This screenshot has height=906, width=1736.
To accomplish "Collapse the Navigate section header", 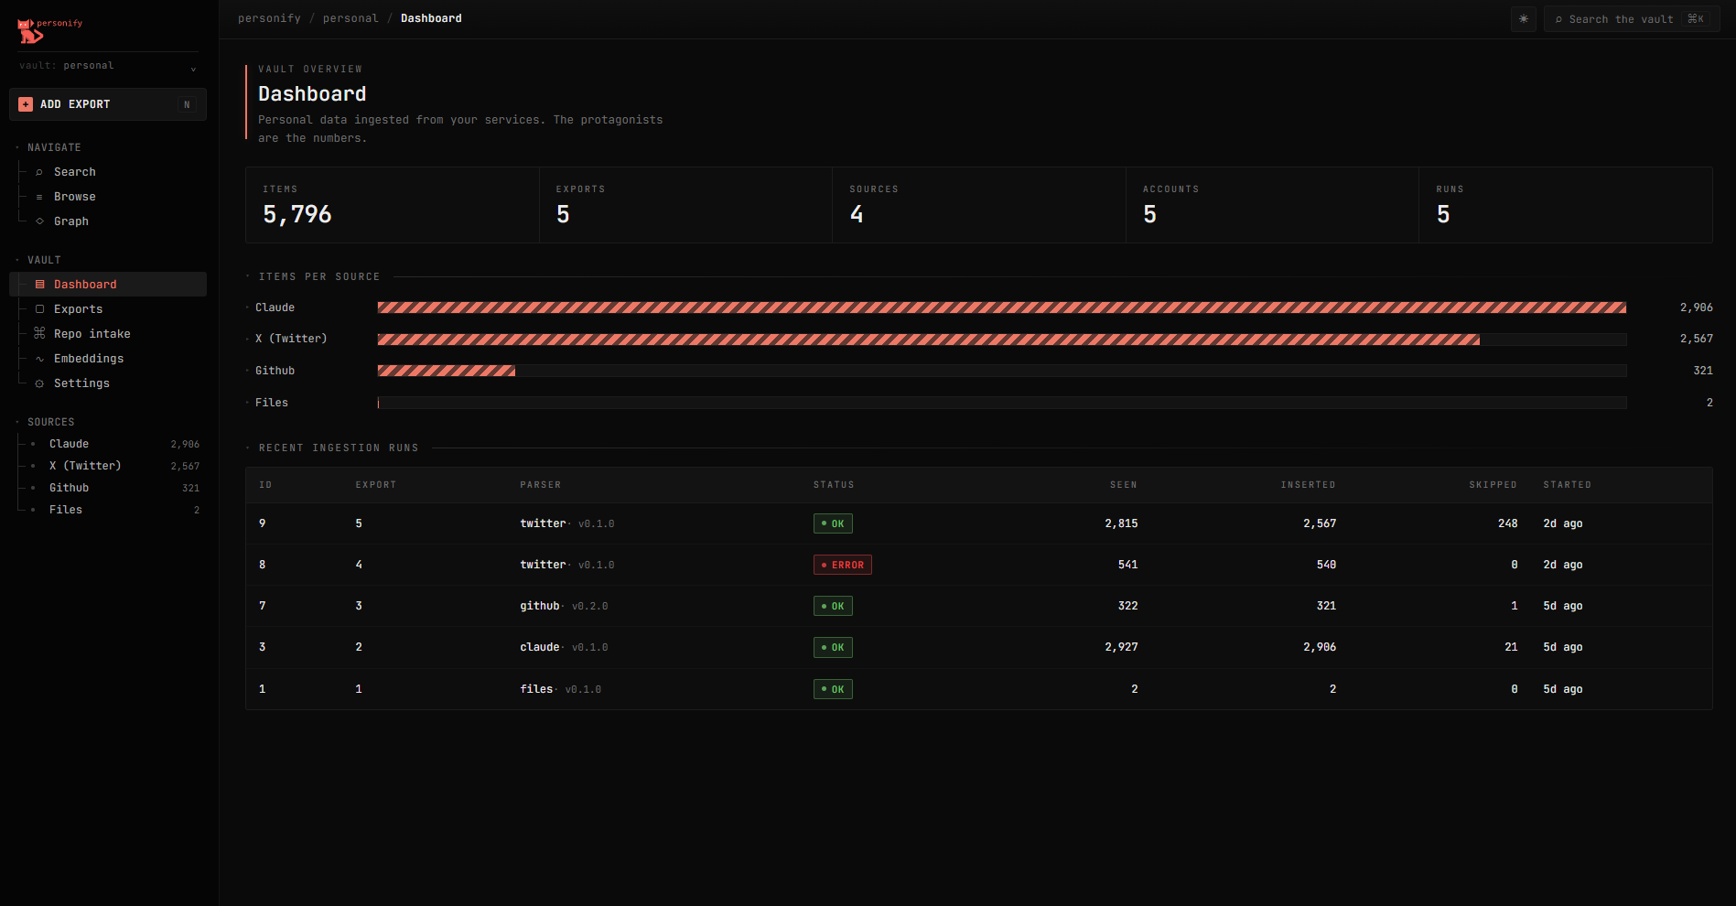I will tap(54, 147).
